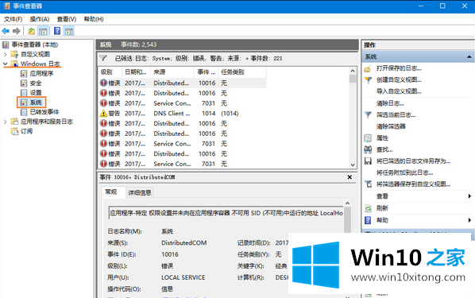Click the detail pane scrollbar up arrow
This screenshot has height=298, width=475.
347,203
